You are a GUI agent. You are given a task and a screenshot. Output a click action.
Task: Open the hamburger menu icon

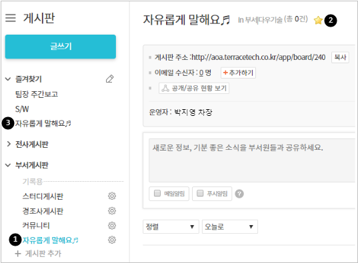11,18
